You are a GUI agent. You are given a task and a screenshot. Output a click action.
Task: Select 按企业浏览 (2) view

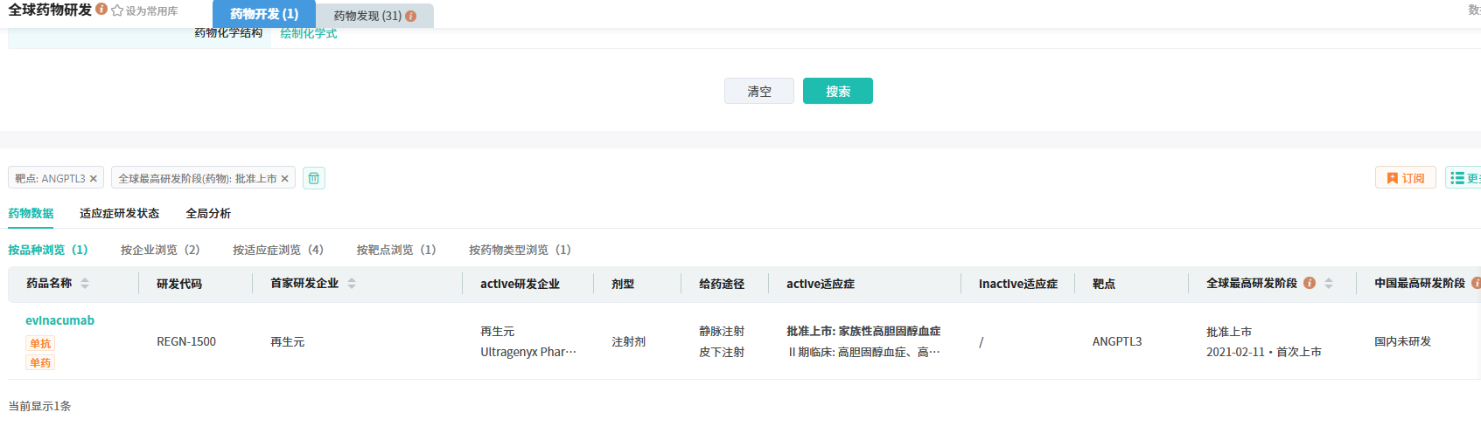(x=160, y=250)
